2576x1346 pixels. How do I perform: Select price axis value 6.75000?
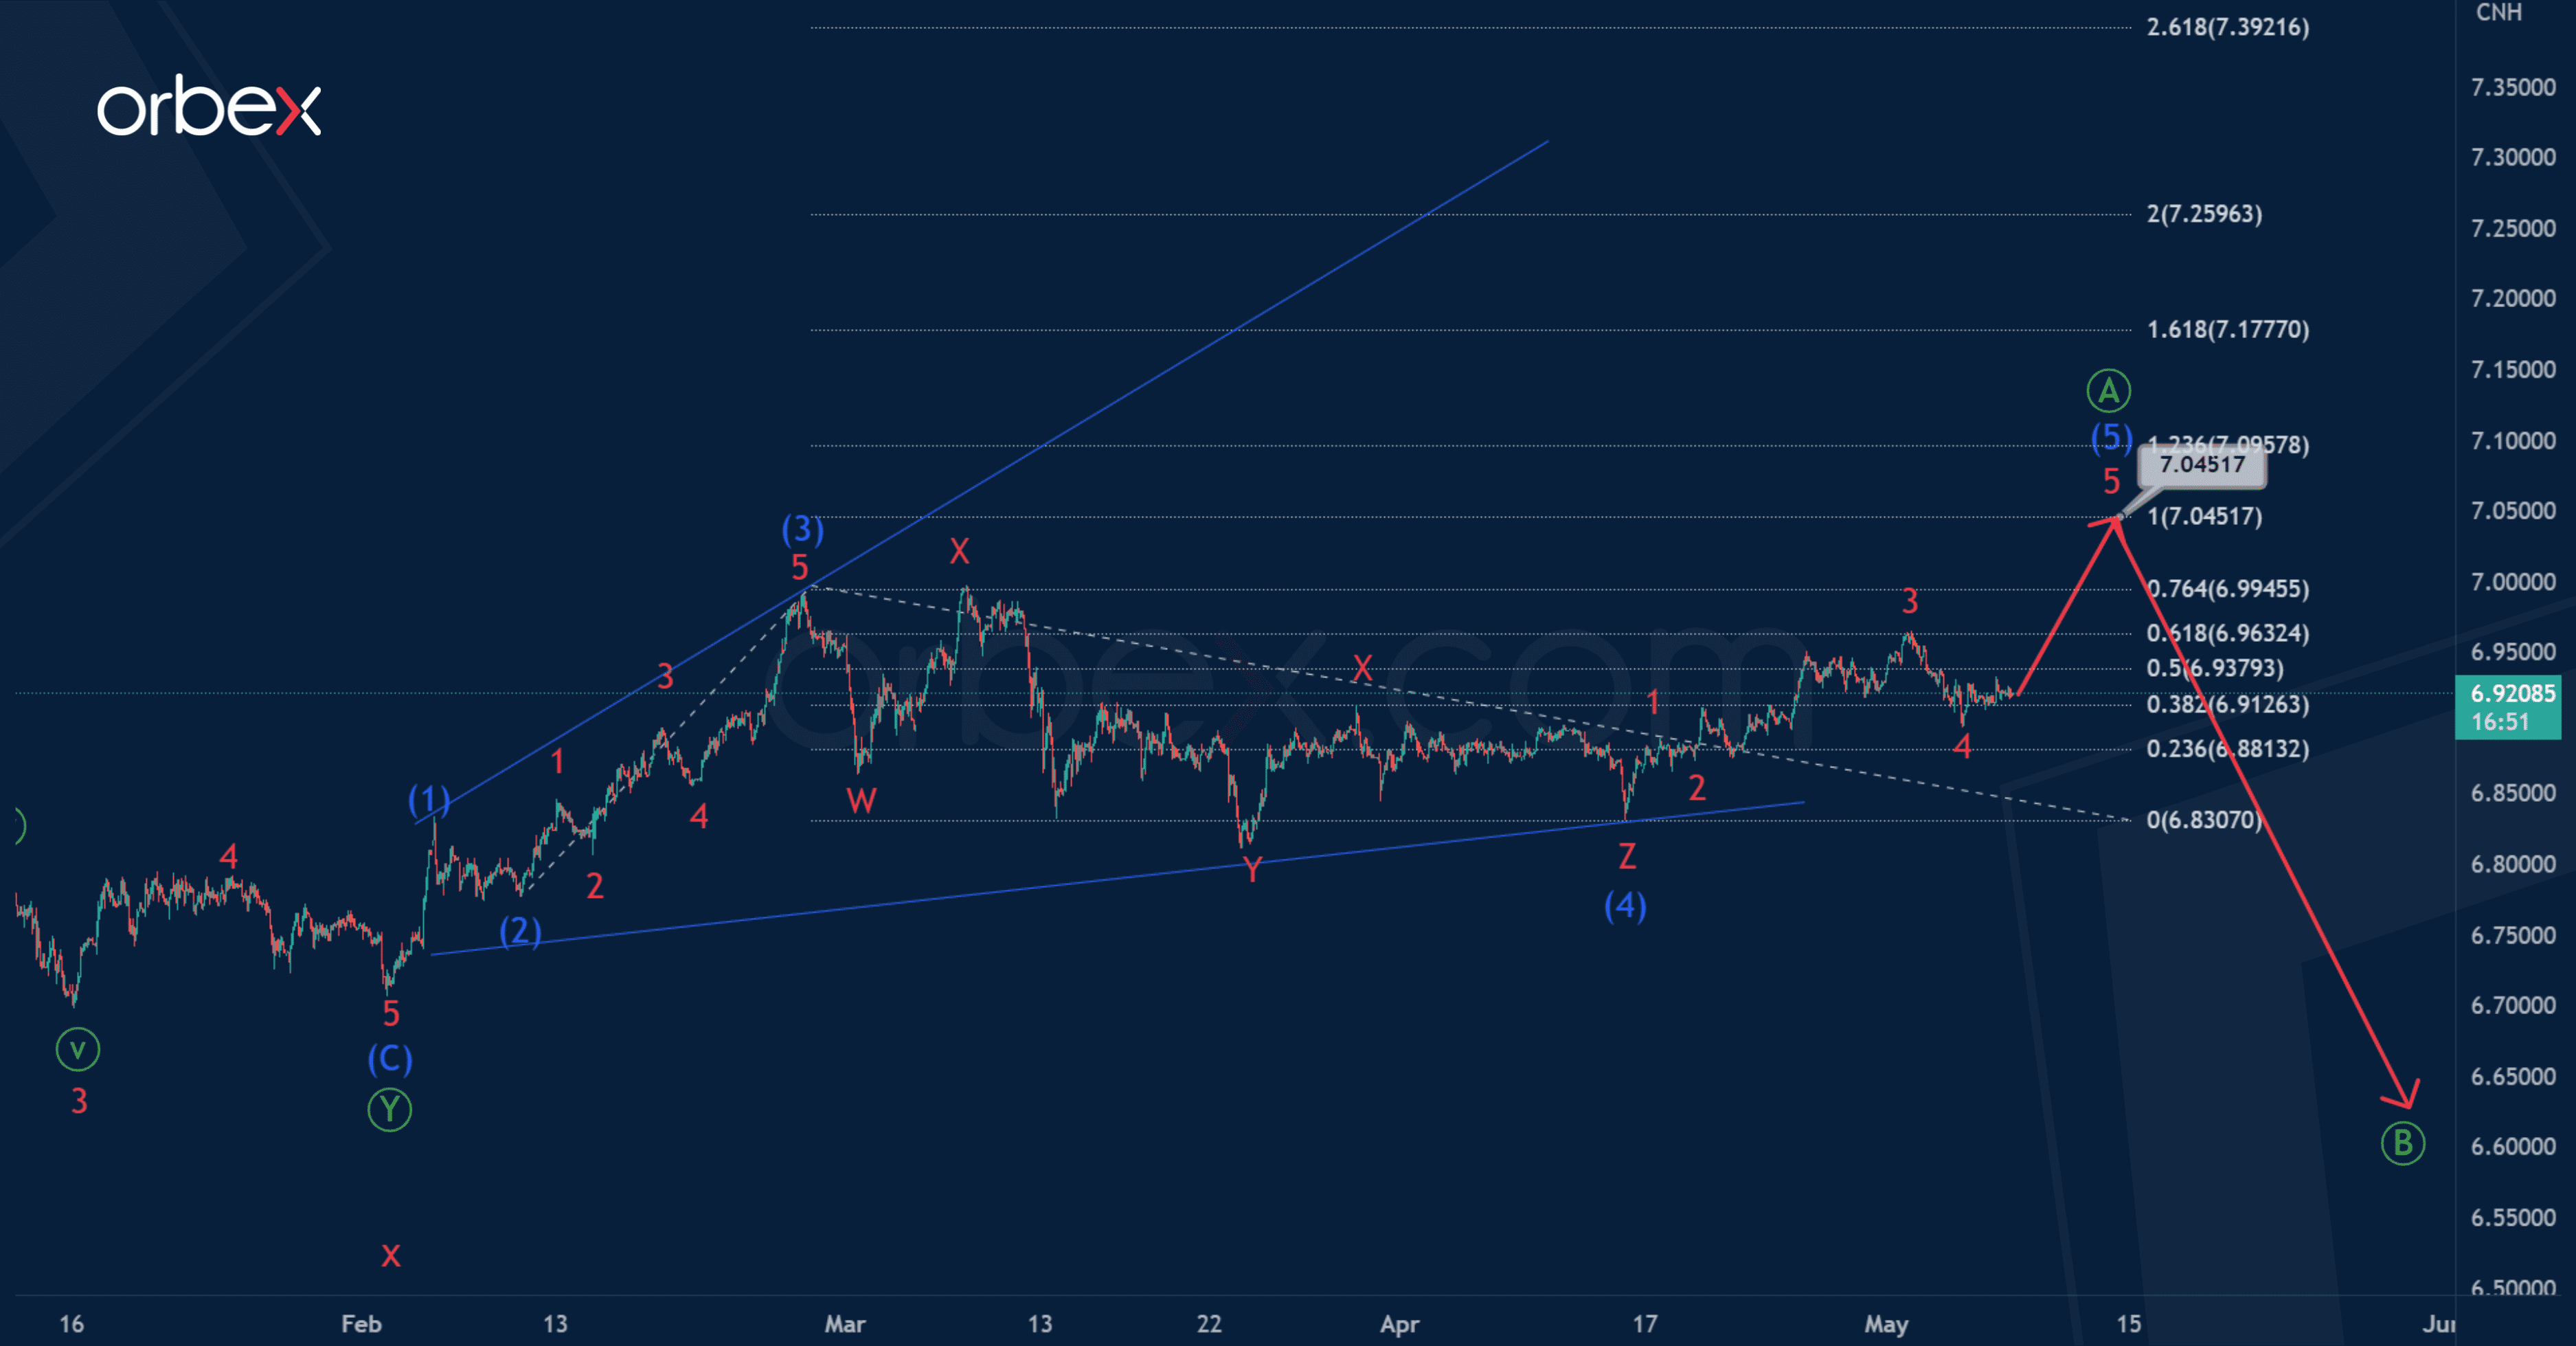click(2513, 935)
